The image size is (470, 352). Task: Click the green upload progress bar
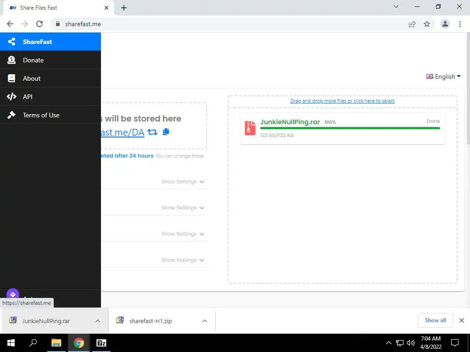[350, 128]
